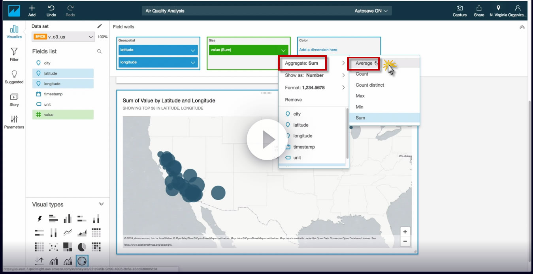Click Add a dimension here link

pos(318,50)
